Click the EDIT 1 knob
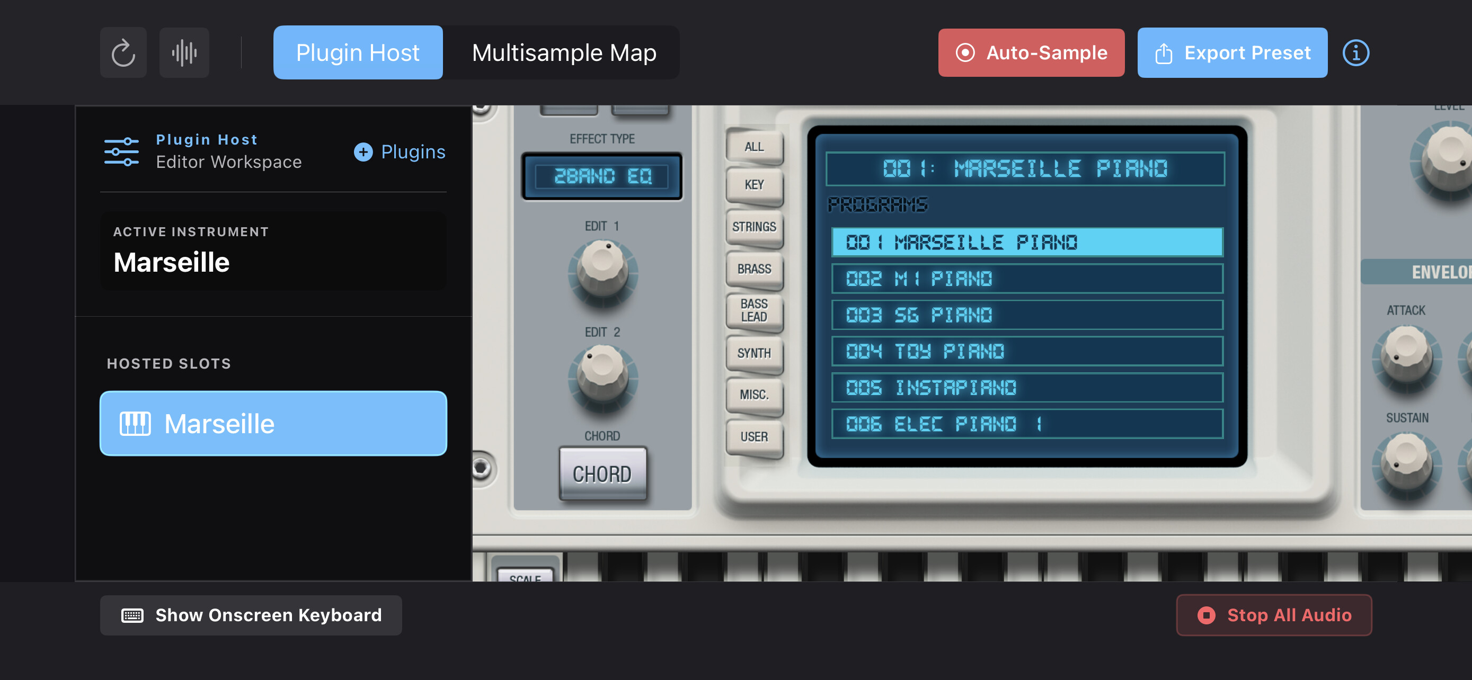Viewport: 1472px width, 680px height. pos(602,270)
